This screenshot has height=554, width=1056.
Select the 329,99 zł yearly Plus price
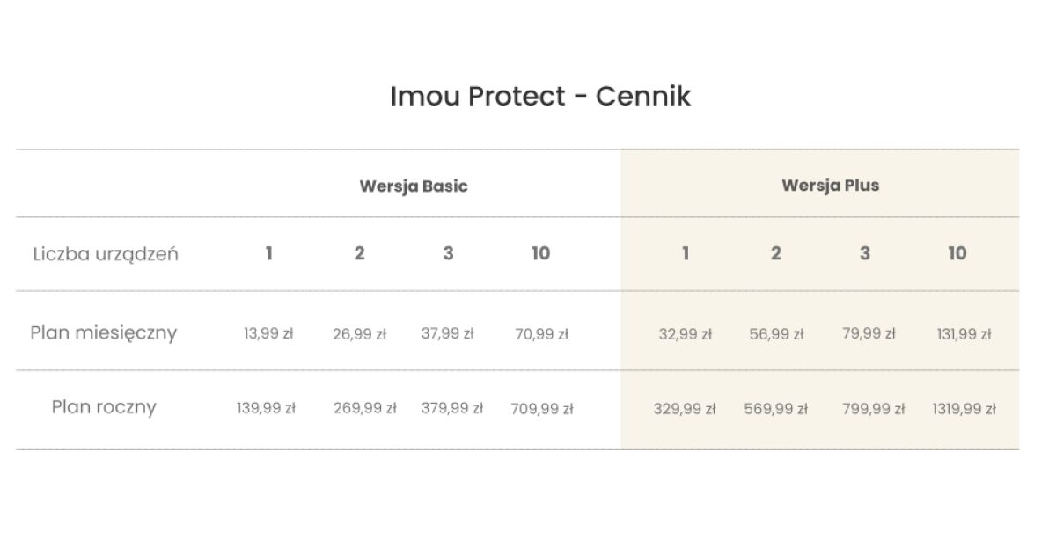tap(685, 409)
